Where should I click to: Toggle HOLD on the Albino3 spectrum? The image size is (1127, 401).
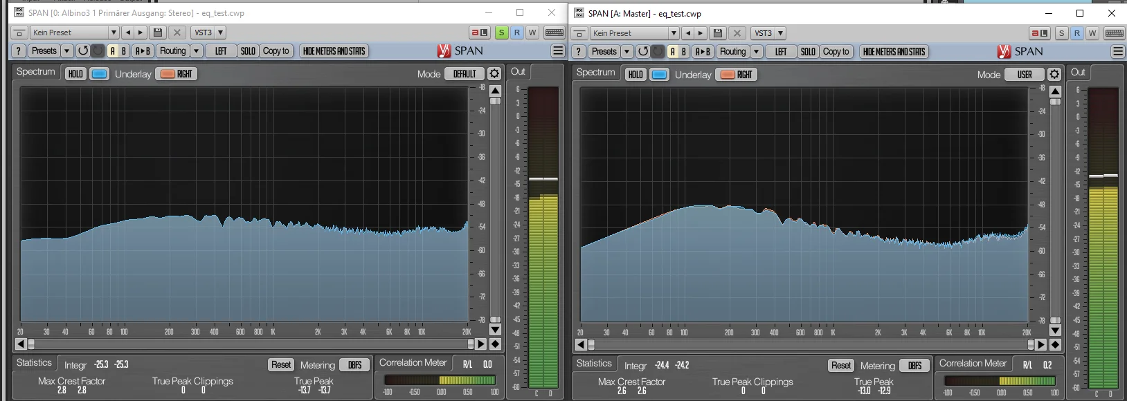point(75,74)
